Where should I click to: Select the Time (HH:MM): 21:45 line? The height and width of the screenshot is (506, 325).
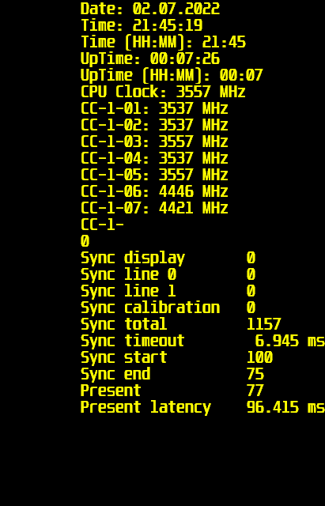click(163, 42)
